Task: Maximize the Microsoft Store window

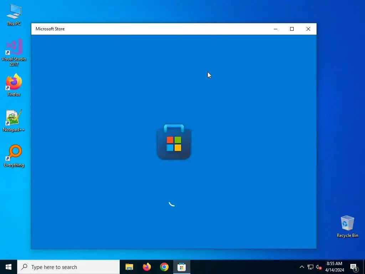Action: (x=292, y=29)
